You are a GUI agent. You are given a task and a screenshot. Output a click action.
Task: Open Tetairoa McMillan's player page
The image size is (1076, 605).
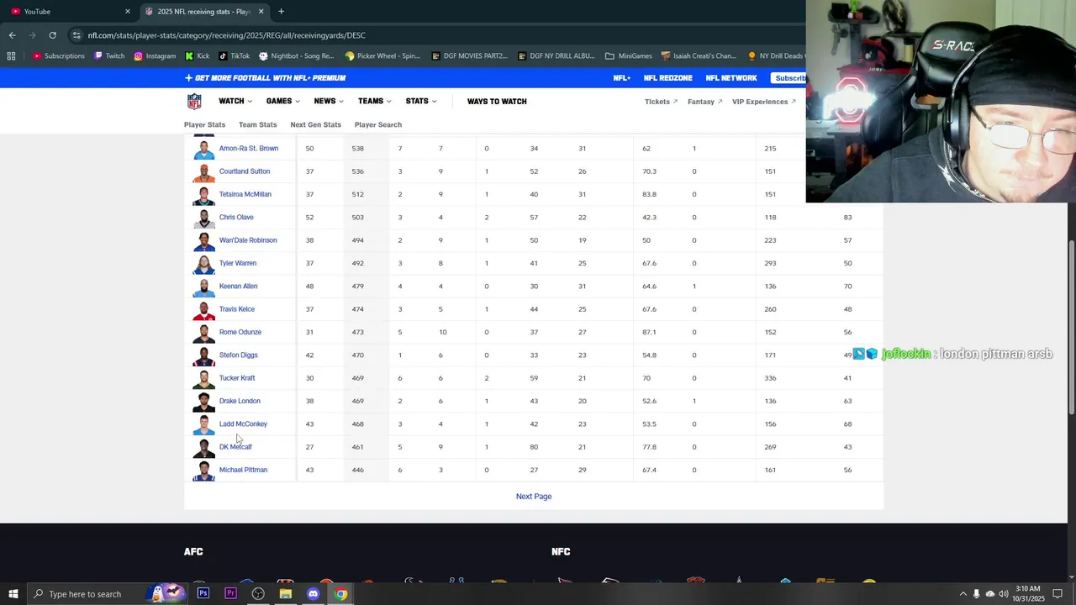pos(245,194)
